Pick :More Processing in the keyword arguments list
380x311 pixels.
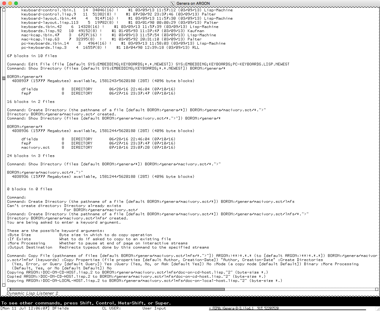pyautogui.click(x=26, y=243)
